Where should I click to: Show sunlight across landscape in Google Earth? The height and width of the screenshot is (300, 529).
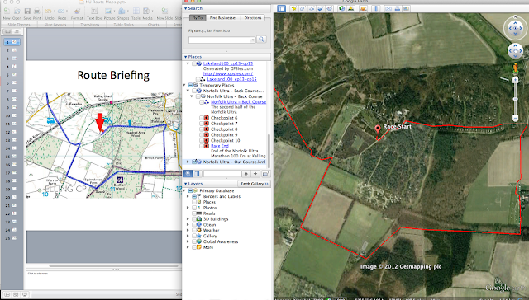(350, 8)
